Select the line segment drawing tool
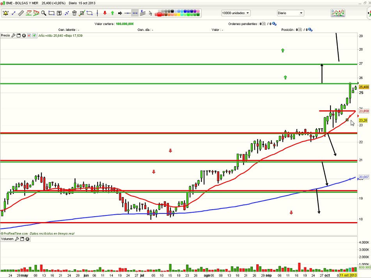The width and height of the screenshot is (371, 278). coord(14,13)
